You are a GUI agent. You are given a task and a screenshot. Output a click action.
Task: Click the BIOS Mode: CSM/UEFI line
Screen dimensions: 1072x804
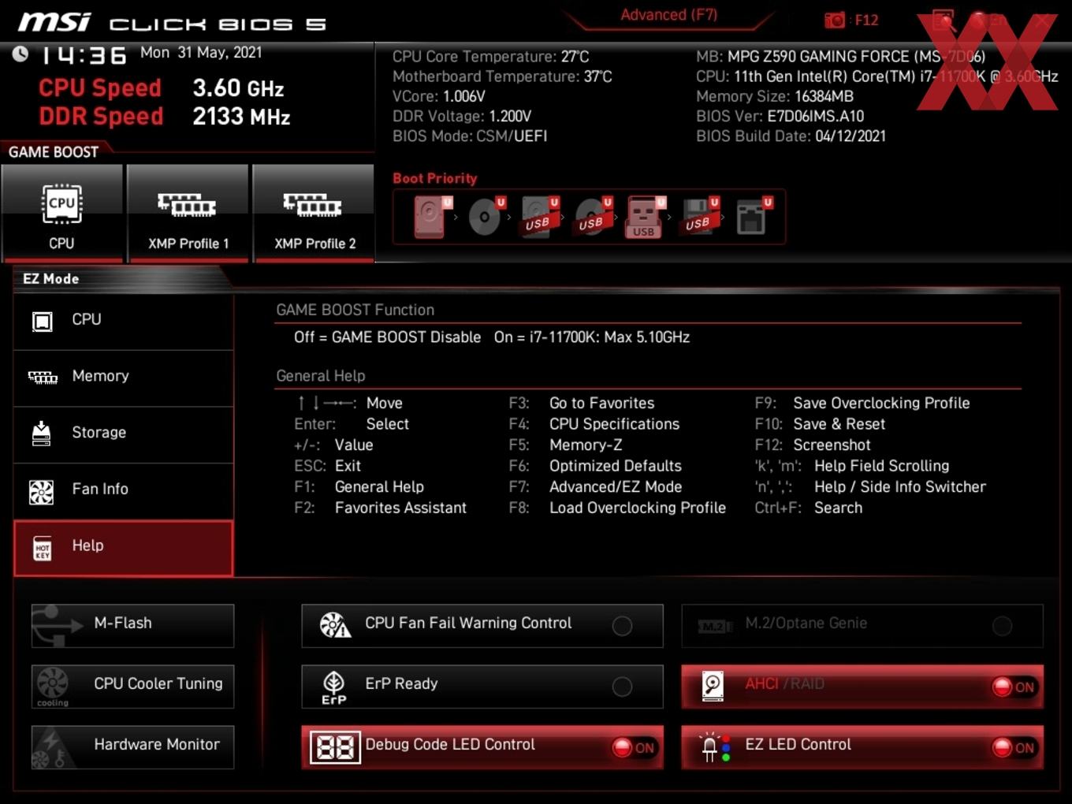pyautogui.click(x=470, y=136)
